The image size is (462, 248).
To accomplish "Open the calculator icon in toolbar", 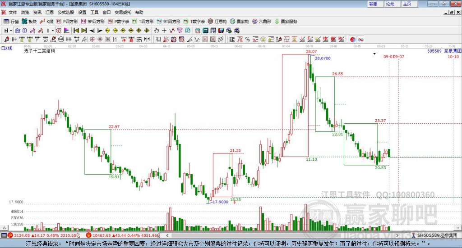I will point(205,31).
